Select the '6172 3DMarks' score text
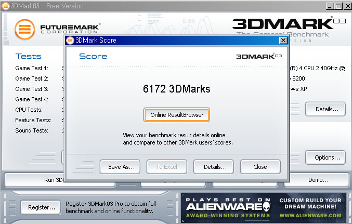Image resolution: width=352 pixels, height=224 pixels. tap(177, 89)
